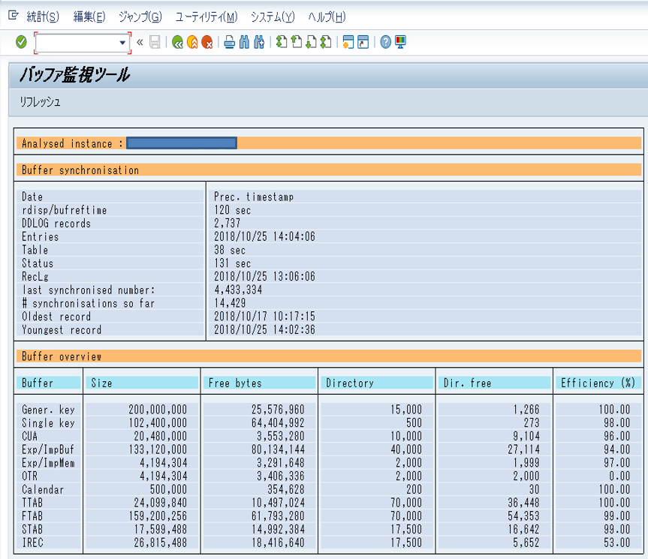Select the "rdisp/bufreftime" row label
This screenshot has width=648, height=559.
64,210
